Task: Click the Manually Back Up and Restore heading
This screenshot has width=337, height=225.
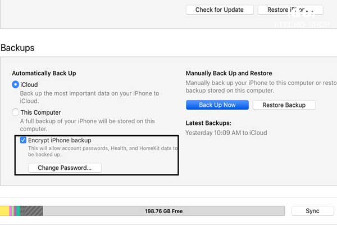Action: point(229,73)
